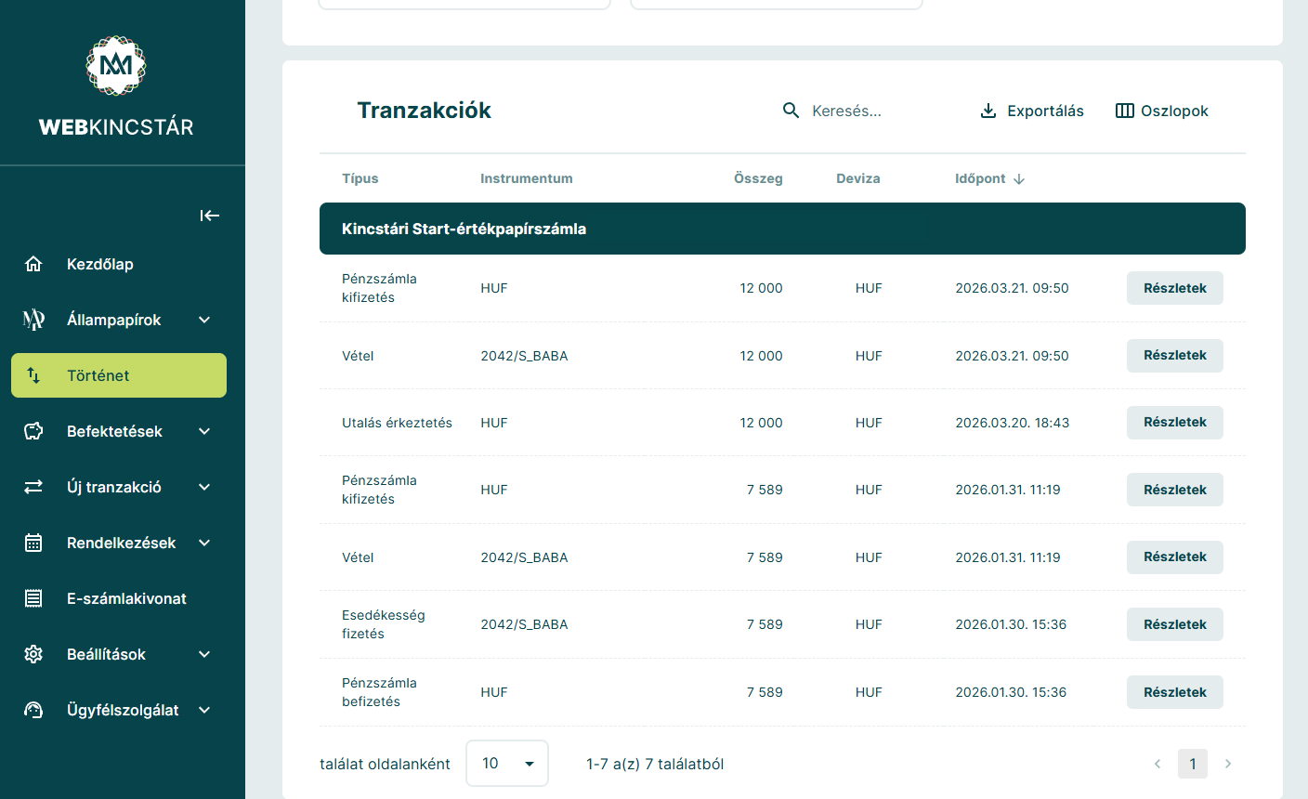
Task: Open Részletek for the Utalás érkeztetés row
Action: pos(1174,423)
